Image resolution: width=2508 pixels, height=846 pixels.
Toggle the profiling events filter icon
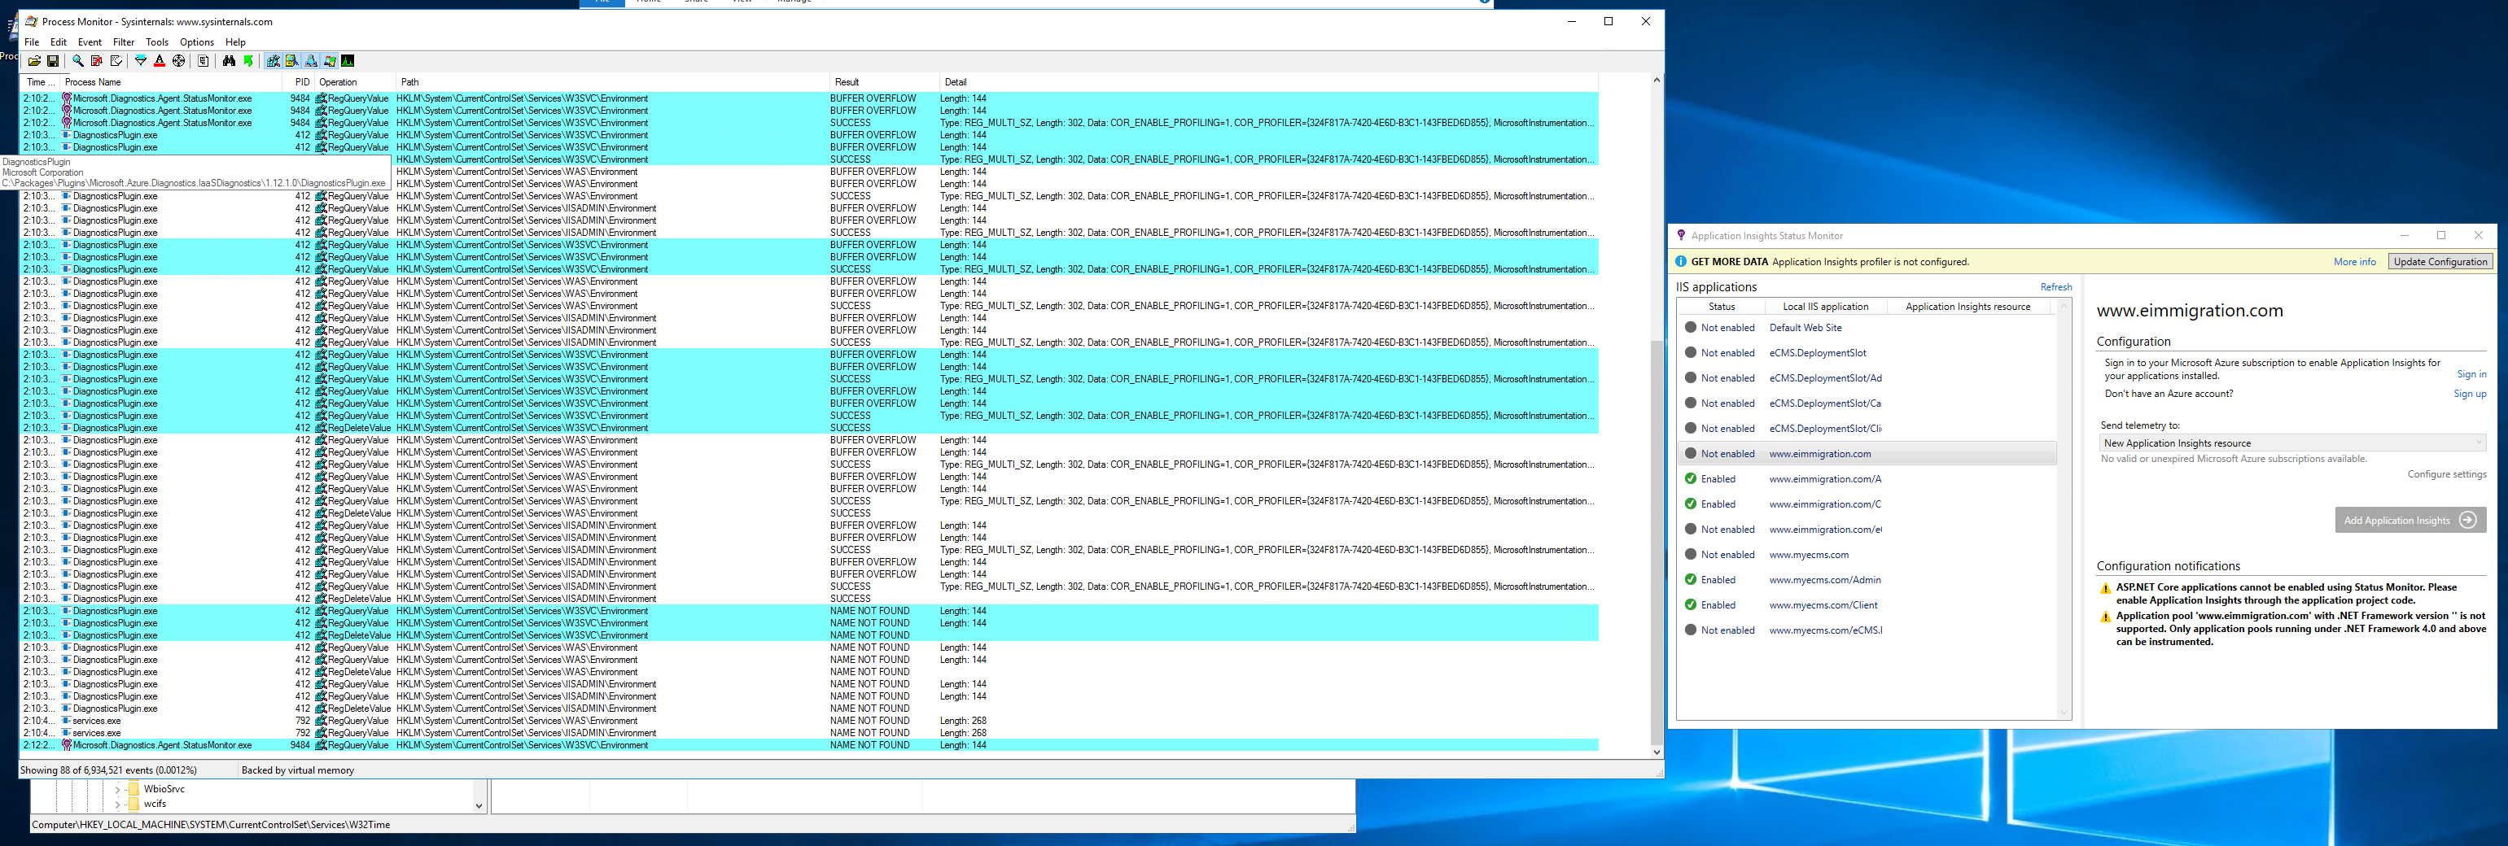[347, 60]
